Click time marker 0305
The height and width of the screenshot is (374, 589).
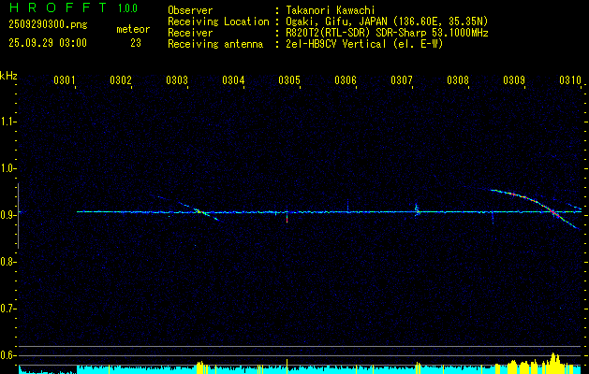[x=289, y=80]
